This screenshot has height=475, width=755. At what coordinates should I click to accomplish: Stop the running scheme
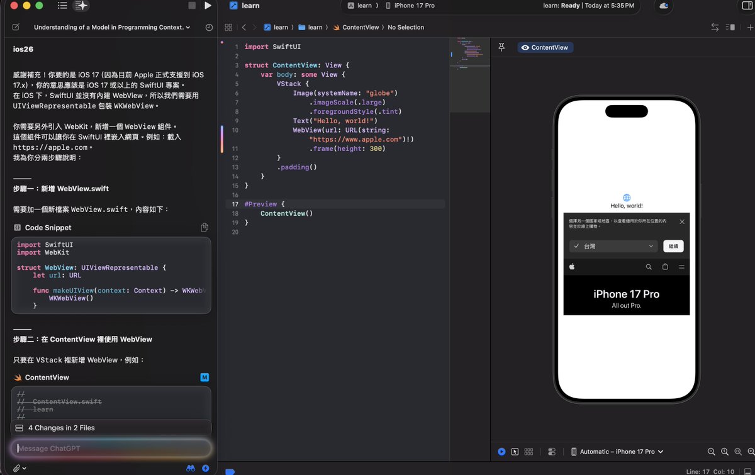point(193,6)
